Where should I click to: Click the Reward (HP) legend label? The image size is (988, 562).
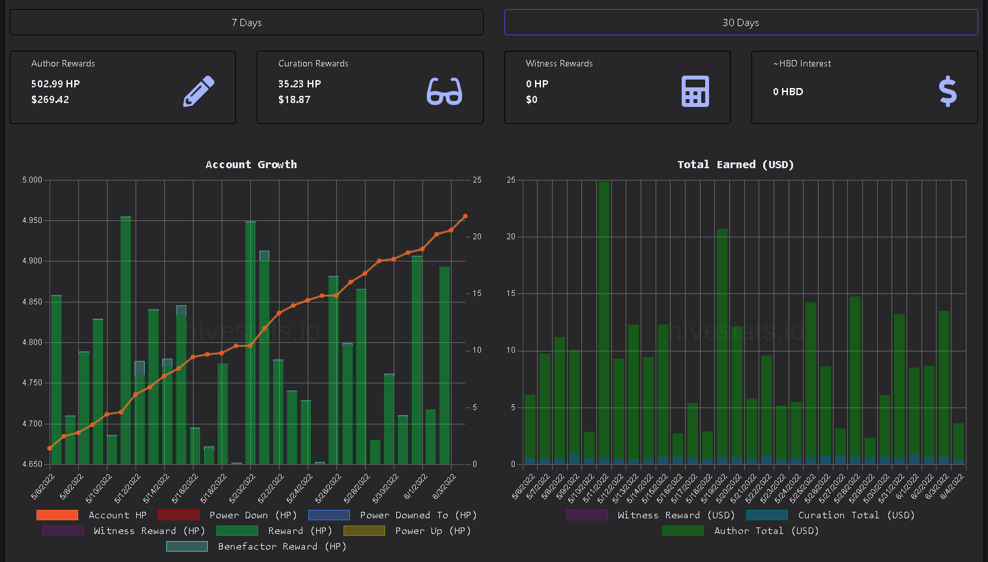[x=300, y=531]
